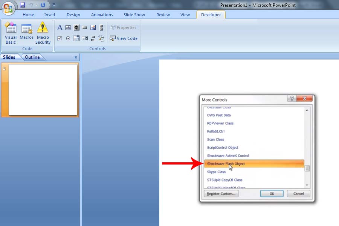Select the Developer ribbon tab
The image size is (339, 226).
(x=211, y=15)
